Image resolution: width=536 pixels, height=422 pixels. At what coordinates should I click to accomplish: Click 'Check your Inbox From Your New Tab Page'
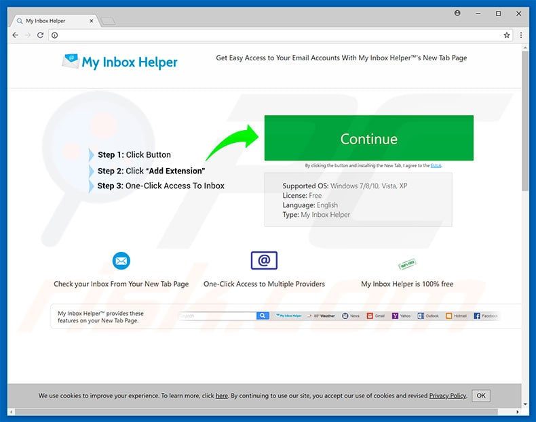point(121,284)
